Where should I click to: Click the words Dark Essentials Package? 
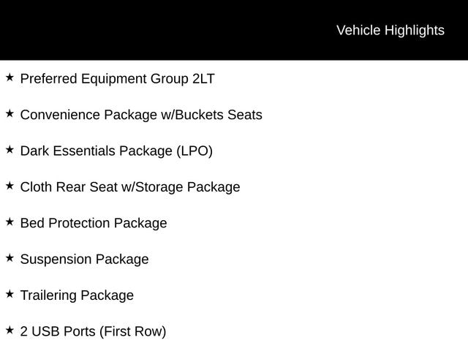coord(96,151)
